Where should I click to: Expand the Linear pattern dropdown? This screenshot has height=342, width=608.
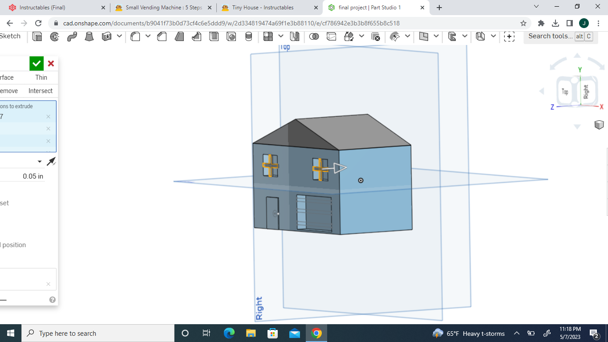pyautogui.click(x=280, y=37)
